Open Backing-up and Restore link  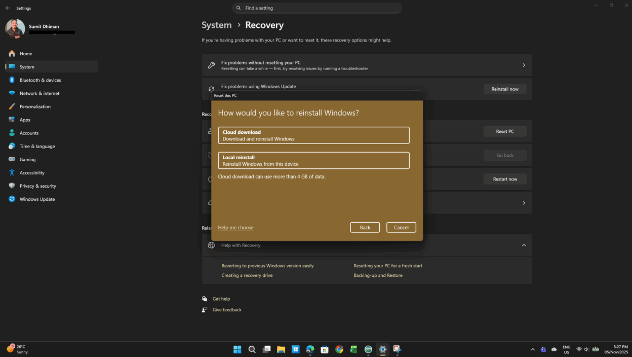click(378, 275)
